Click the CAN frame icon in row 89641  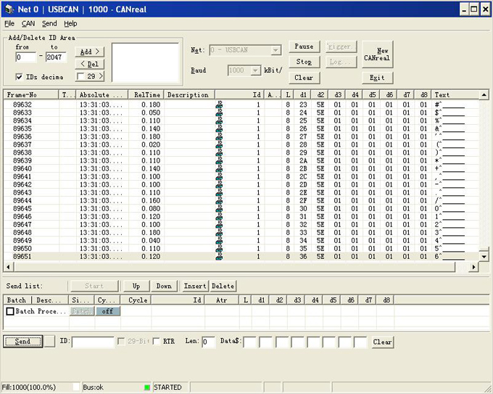coord(219,176)
